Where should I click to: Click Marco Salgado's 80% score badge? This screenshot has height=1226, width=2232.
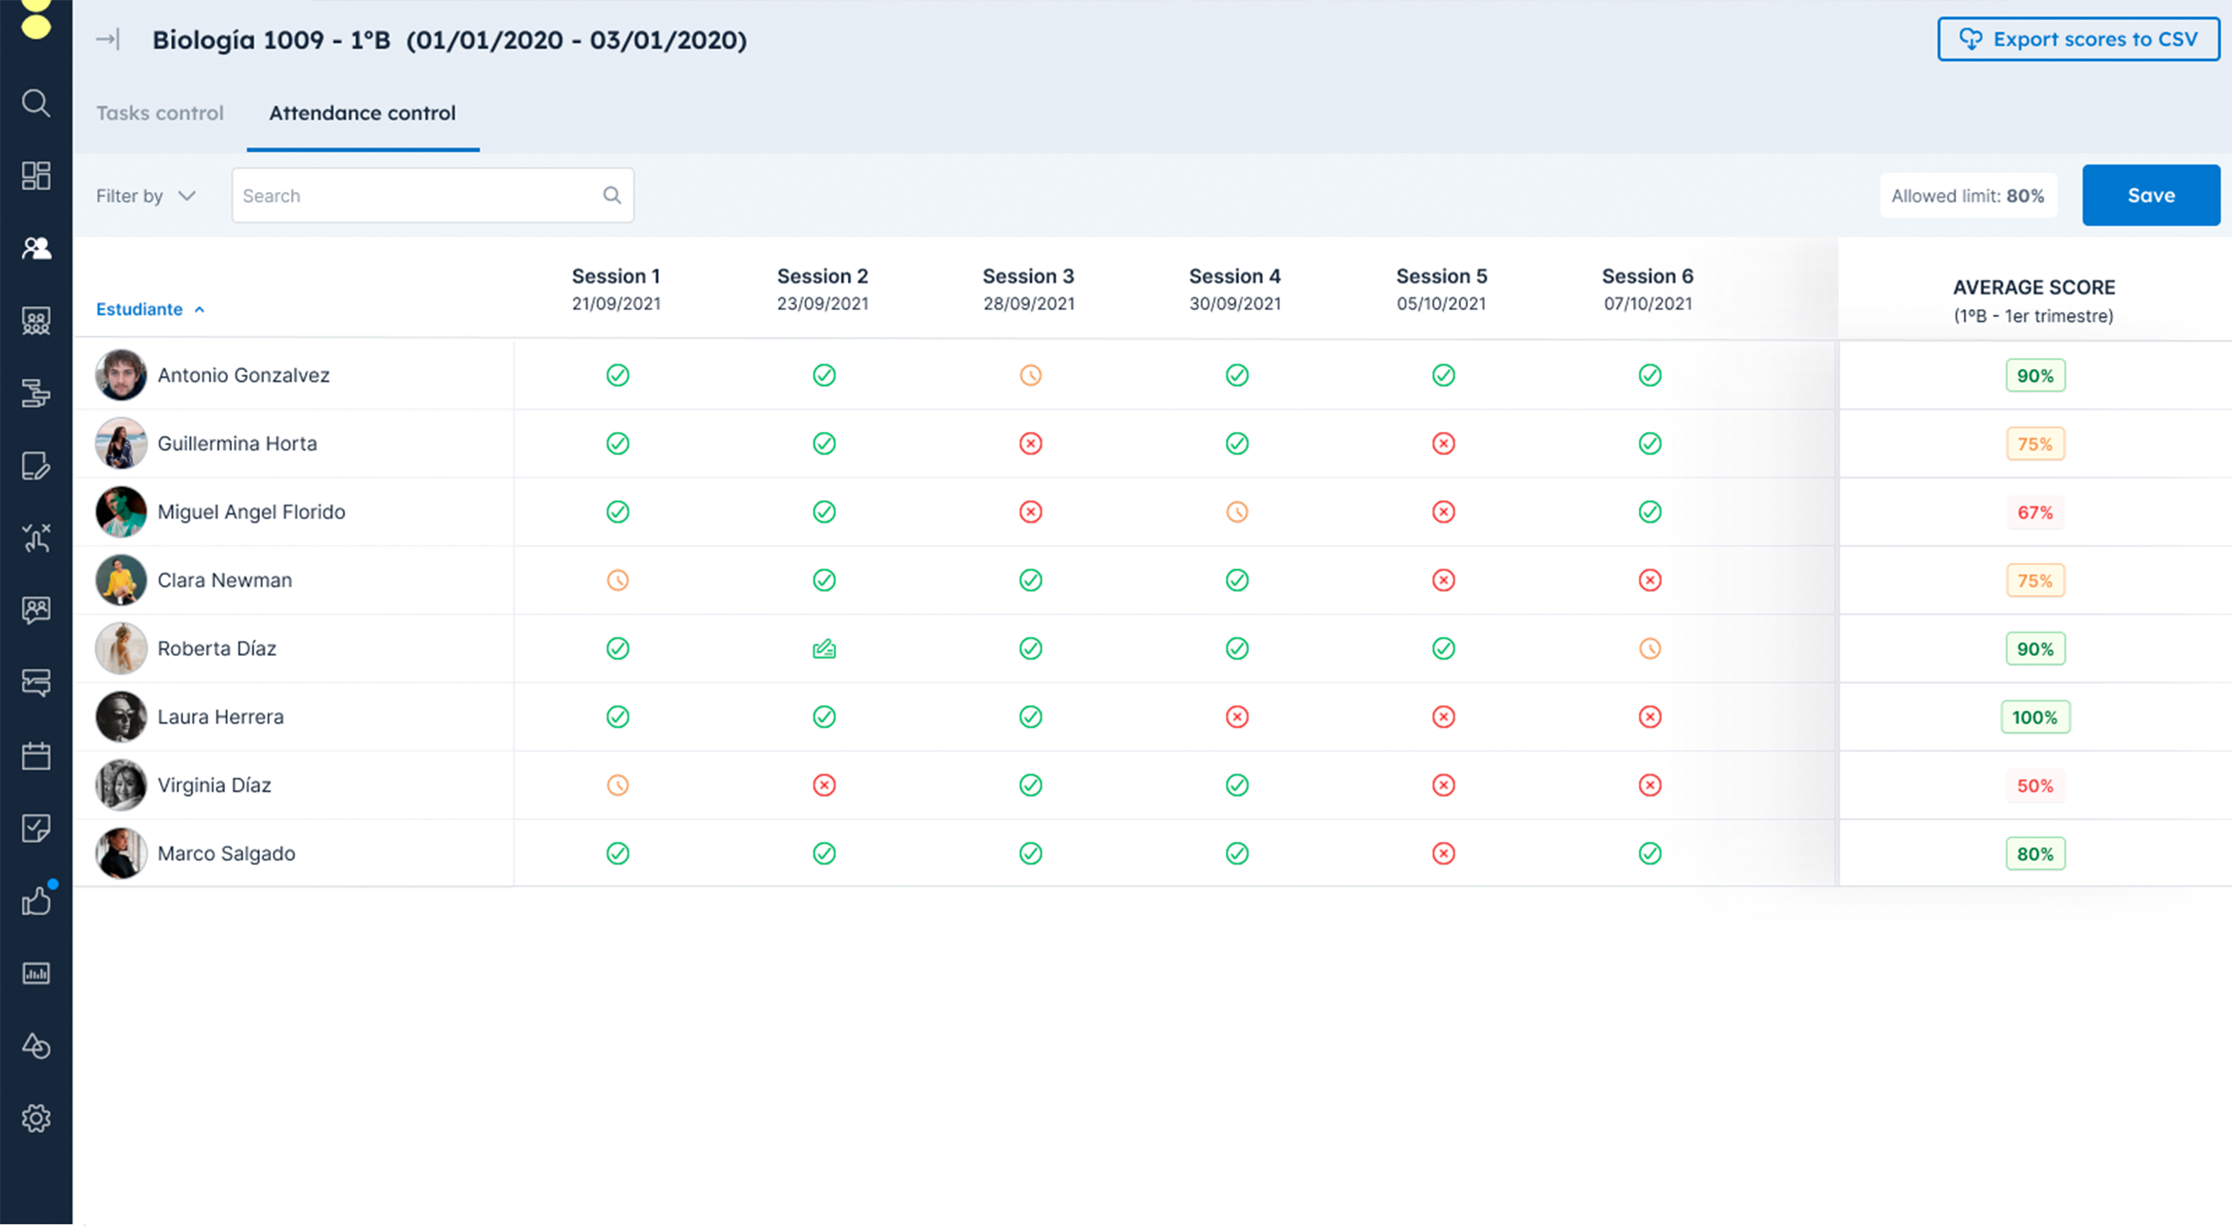pos(2035,854)
